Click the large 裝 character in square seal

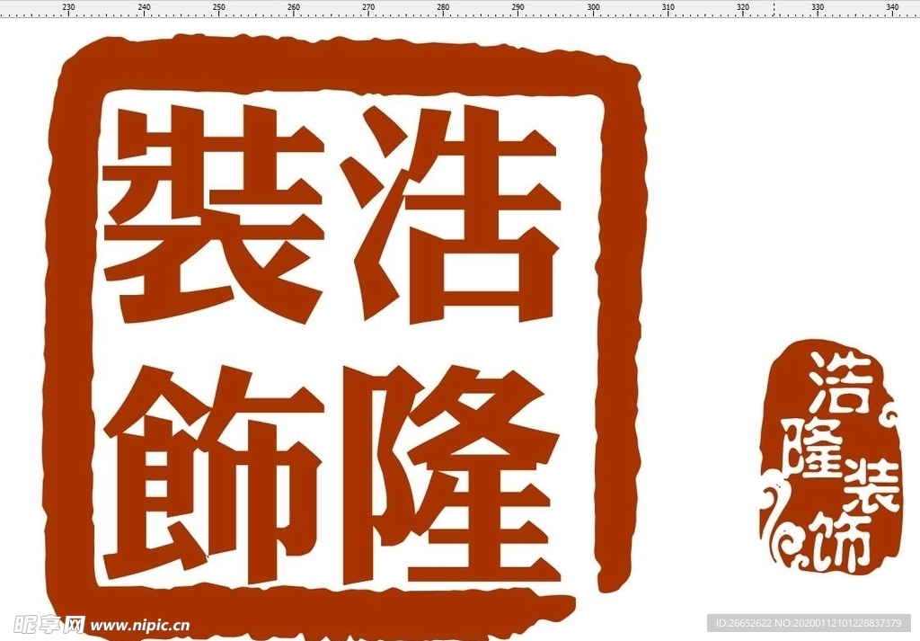pyautogui.click(x=214, y=214)
